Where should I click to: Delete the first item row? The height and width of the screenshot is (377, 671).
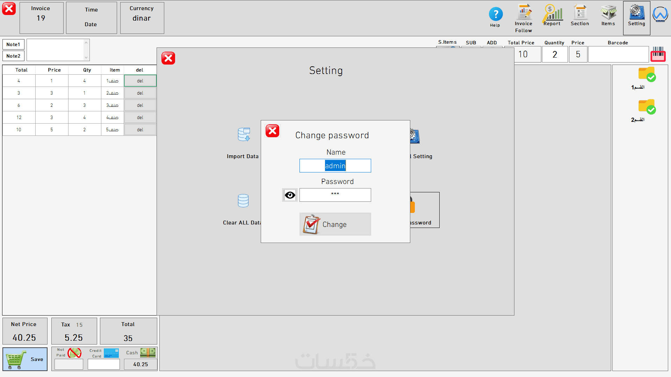(140, 81)
